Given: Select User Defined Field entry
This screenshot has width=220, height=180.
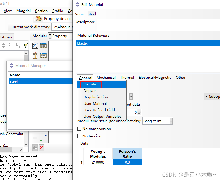Looking at the screenshot, I should tap(102, 110).
